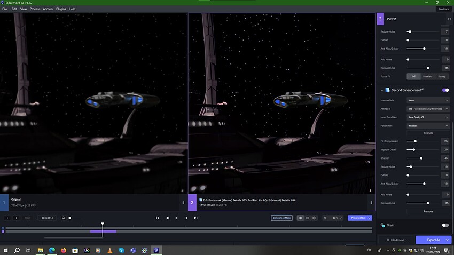454x255 pixels.
Task: Click Topaz Video AI taskbar icon
Action: coord(156,250)
